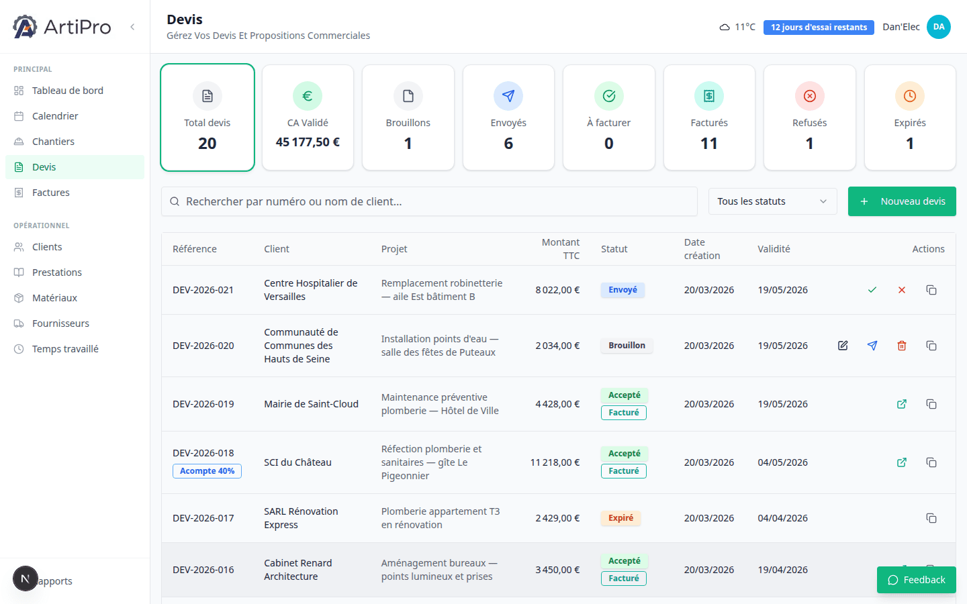Screen dimensions: 967x604
Task: Filter by the Envoyés stat card
Action: [x=508, y=117]
